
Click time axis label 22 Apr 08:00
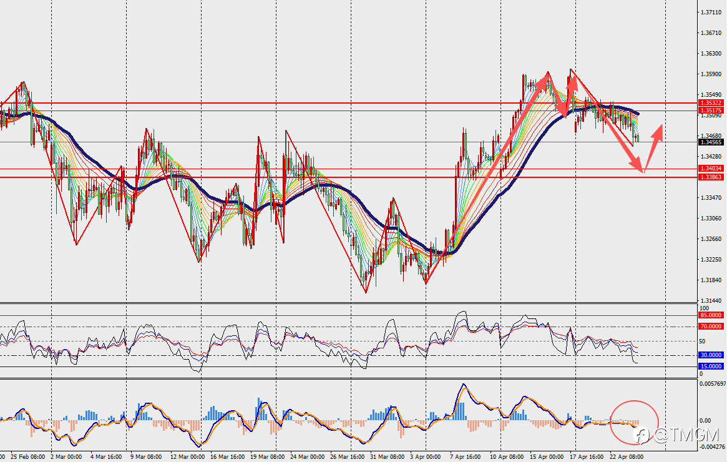click(627, 457)
